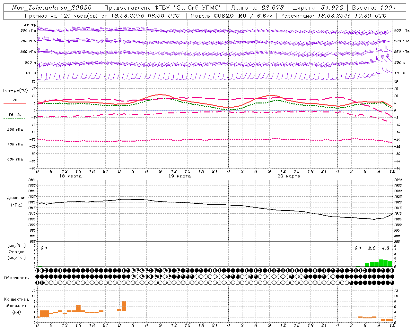This screenshot has width=411, height=328.
Task: Click the Конвективн. label text
Action: (16, 299)
